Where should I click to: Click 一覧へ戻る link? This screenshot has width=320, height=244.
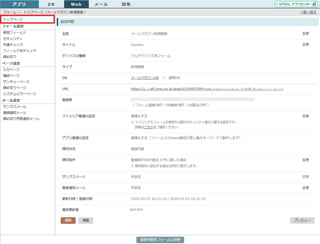point(308,12)
